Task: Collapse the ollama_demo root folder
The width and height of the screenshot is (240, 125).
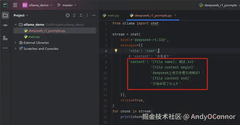Action: (15, 25)
